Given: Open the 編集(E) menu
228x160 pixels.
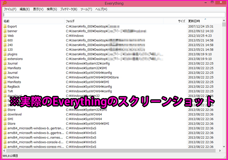Looking at the screenshot, I should [x=25, y=9].
